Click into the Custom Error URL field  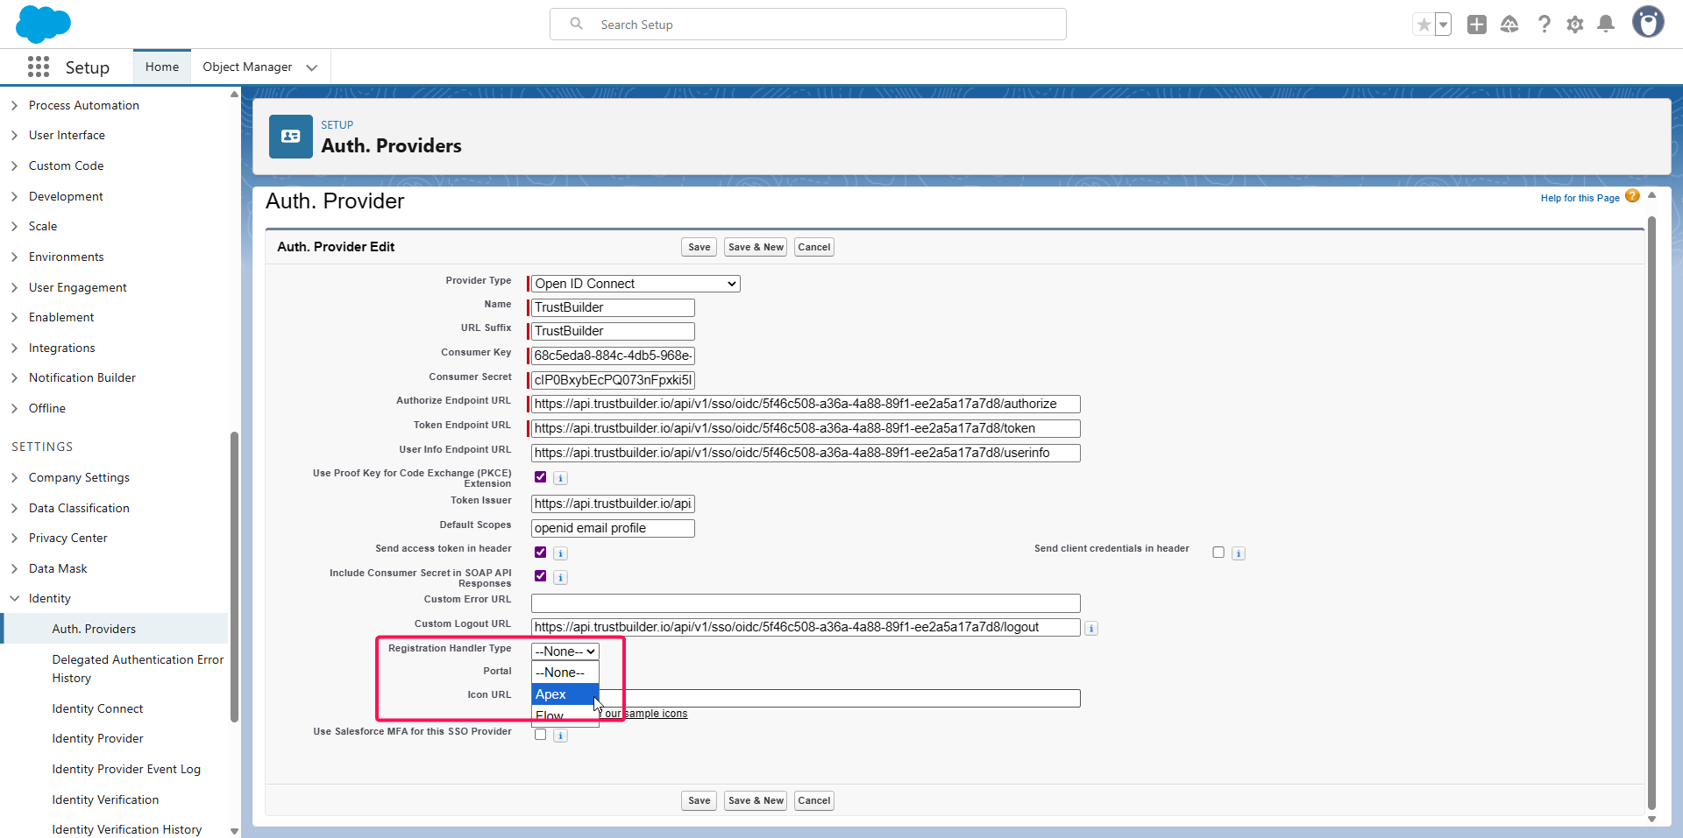pyautogui.click(x=805, y=603)
